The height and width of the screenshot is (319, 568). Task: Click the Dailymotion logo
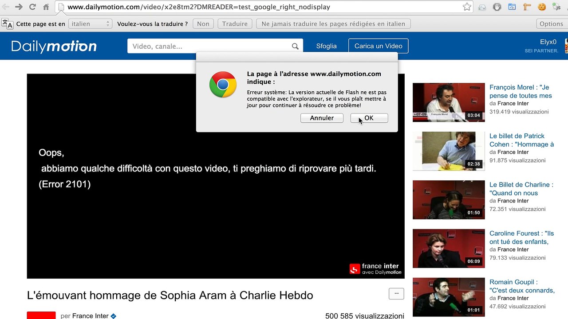(54, 46)
